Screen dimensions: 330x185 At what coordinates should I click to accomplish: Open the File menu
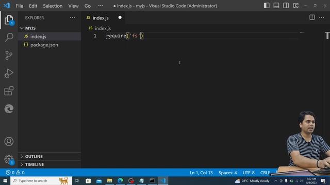[20, 6]
